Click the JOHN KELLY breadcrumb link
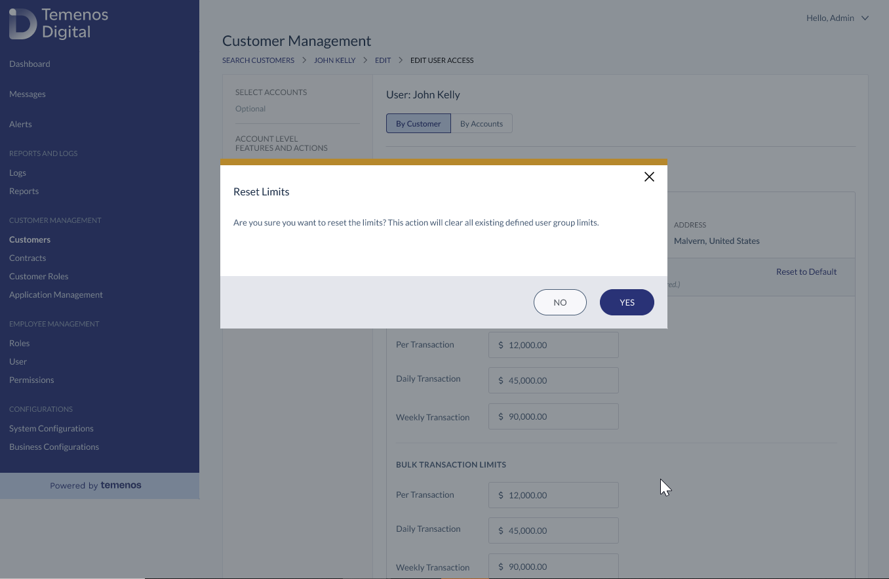 334,60
